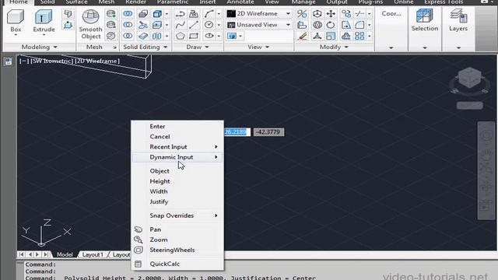Image resolution: width=498 pixels, height=280 pixels.
Task: Click the Refine Mesh icon
Action: 110,36
